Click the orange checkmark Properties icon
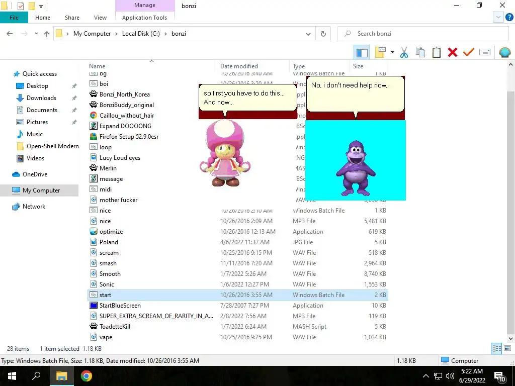The image size is (515, 386). (468, 52)
